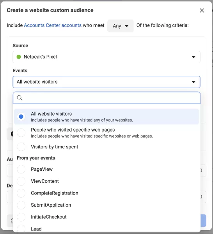Open the Accounts Center accounts link
Viewport: 213px width, 234px height.
(x=53, y=25)
